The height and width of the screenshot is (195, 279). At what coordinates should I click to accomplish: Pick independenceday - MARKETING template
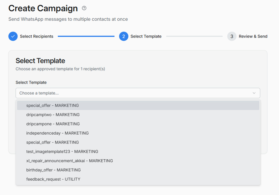138,133
